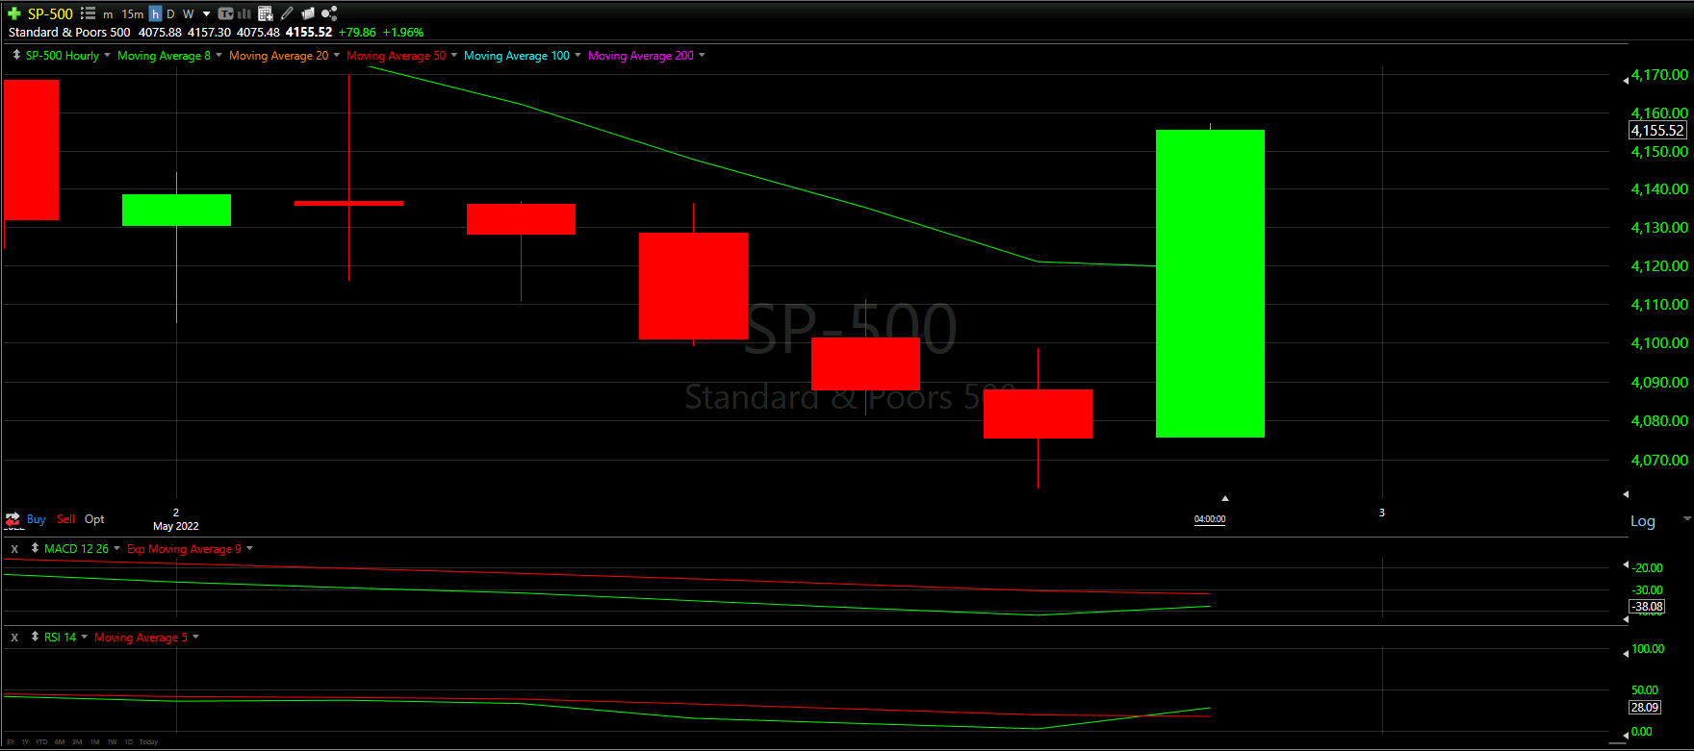Click the share nodes icon

tap(329, 13)
